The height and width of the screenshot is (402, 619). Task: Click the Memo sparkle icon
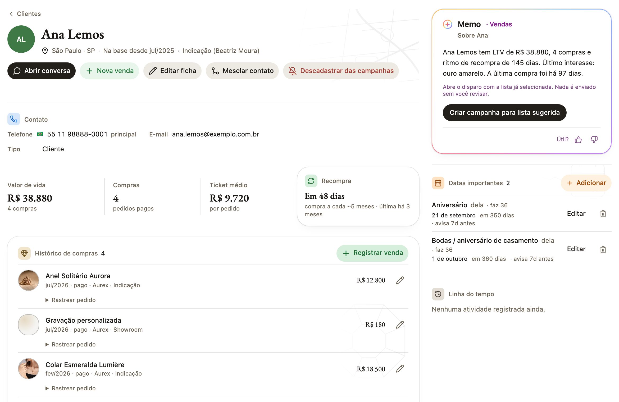click(448, 24)
